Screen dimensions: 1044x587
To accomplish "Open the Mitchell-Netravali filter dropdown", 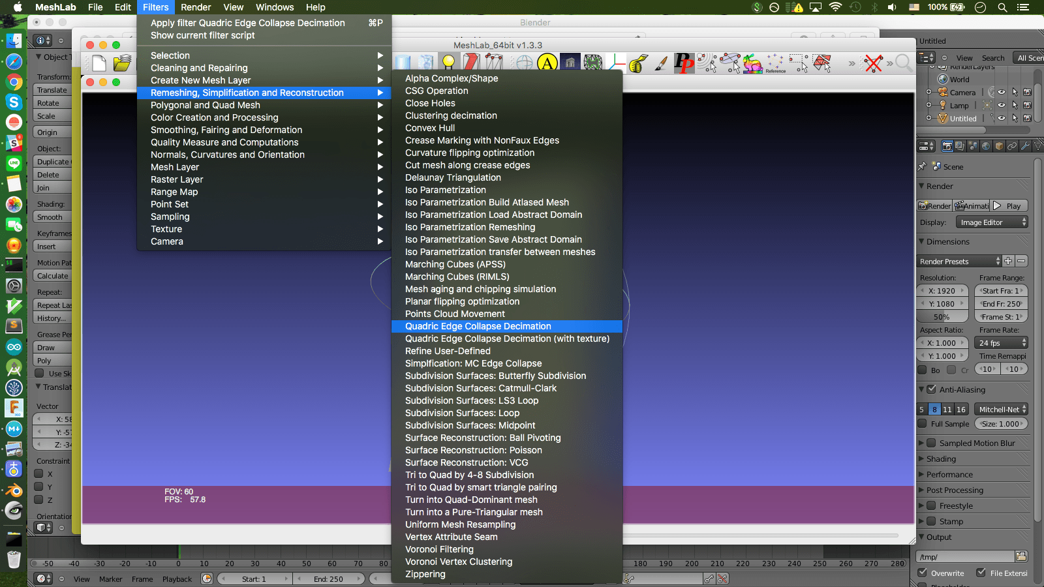I will click(x=1002, y=410).
